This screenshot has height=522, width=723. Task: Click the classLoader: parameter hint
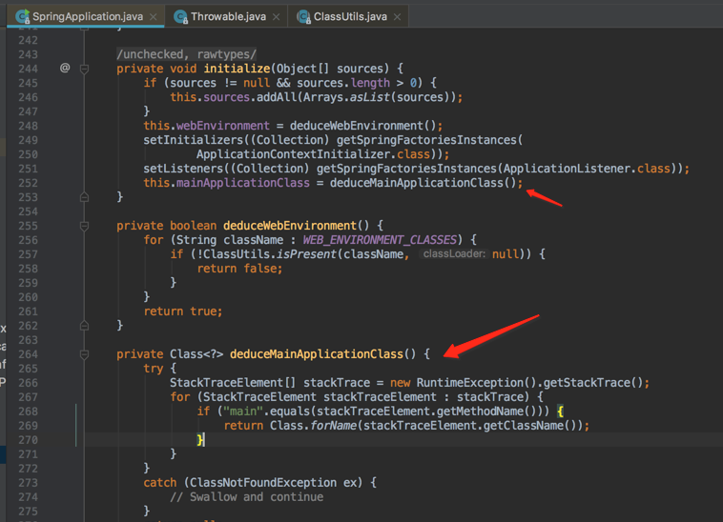tap(454, 254)
